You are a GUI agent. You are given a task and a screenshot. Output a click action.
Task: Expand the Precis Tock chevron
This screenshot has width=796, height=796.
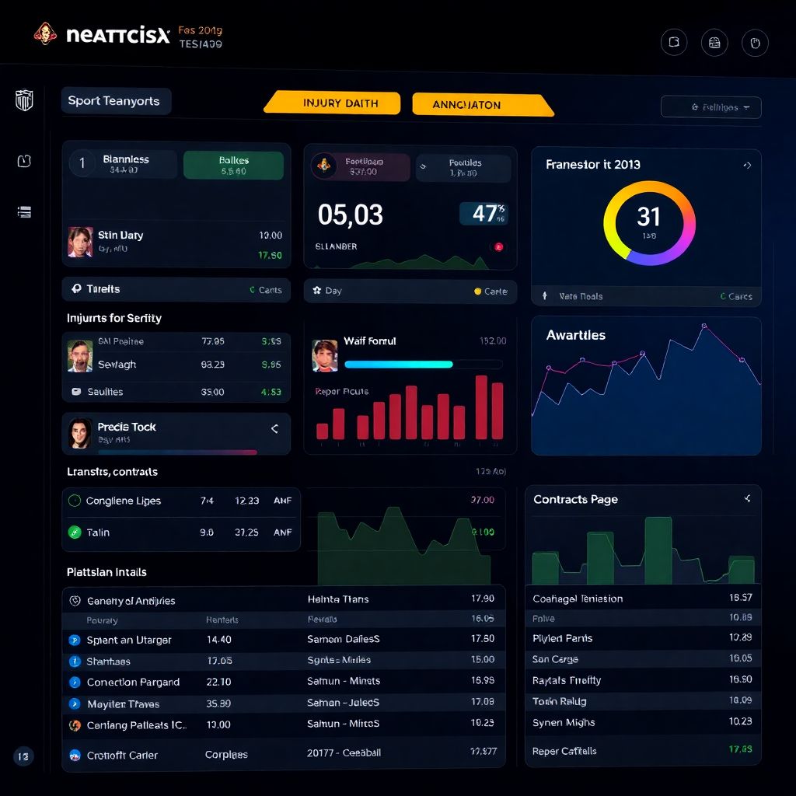point(274,428)
